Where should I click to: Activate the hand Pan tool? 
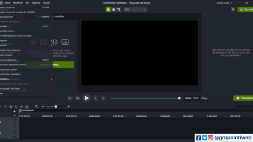(x=113, y=9)
